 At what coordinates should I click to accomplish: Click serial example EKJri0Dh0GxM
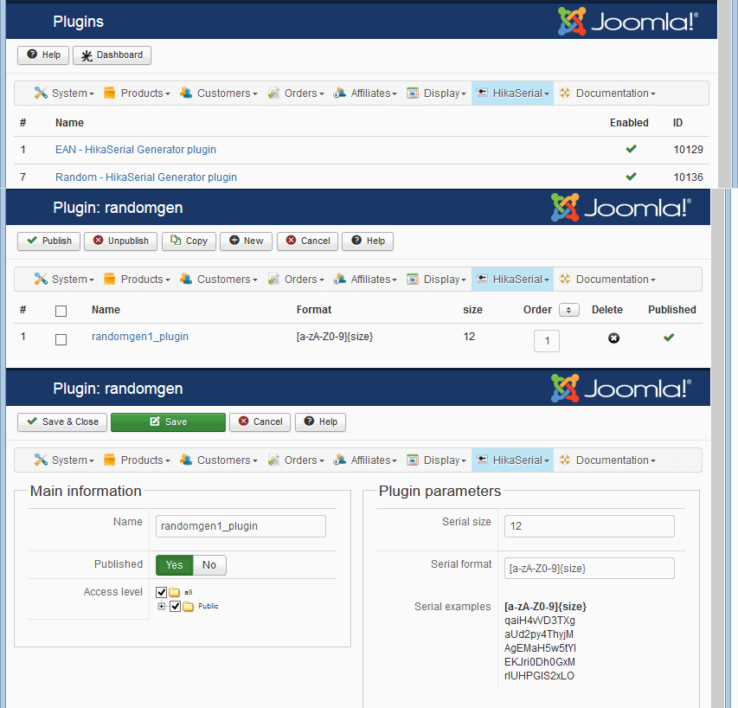tap(540, 662)
